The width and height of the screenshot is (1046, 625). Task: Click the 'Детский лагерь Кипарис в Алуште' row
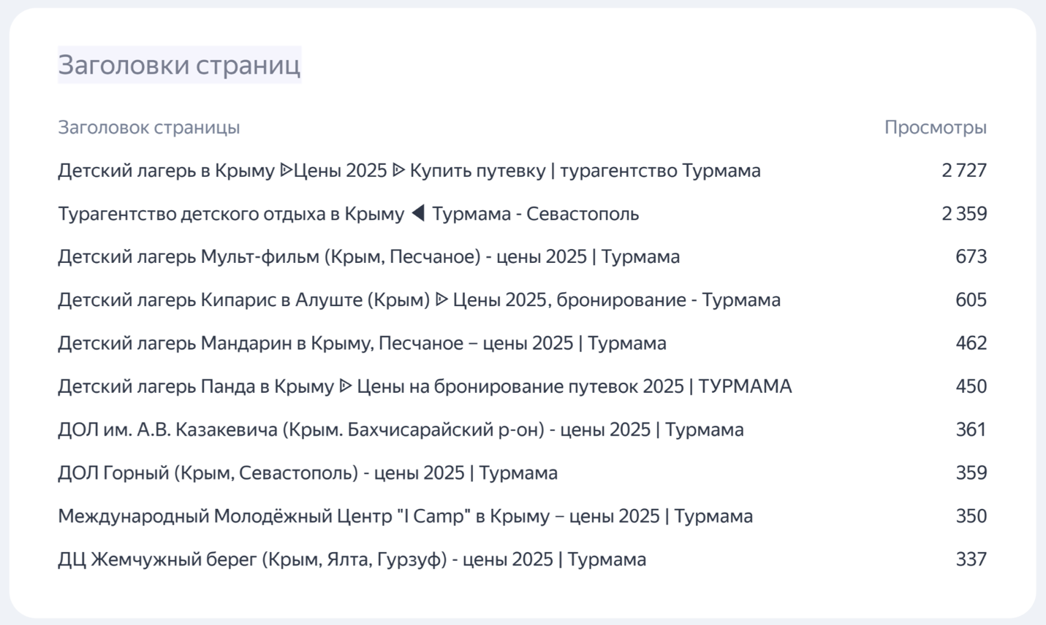419,300
